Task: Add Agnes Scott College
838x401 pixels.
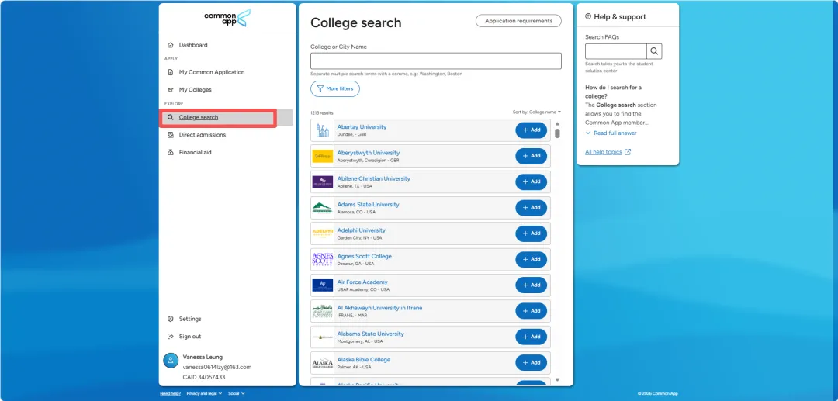Action: [532, 260]
